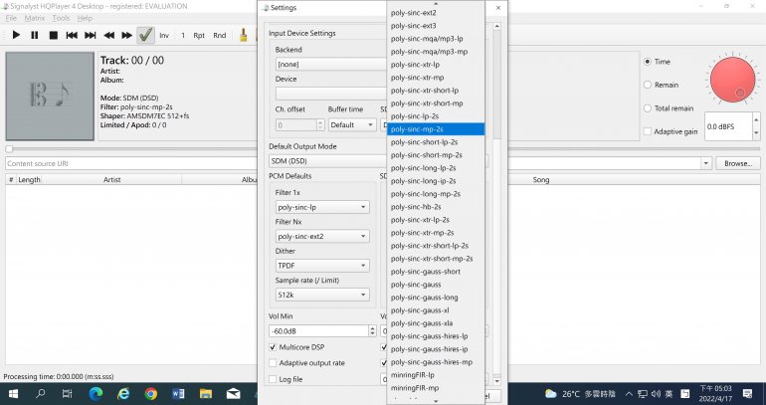Select the Total remain radio button
766x405 pixels.
649,107
